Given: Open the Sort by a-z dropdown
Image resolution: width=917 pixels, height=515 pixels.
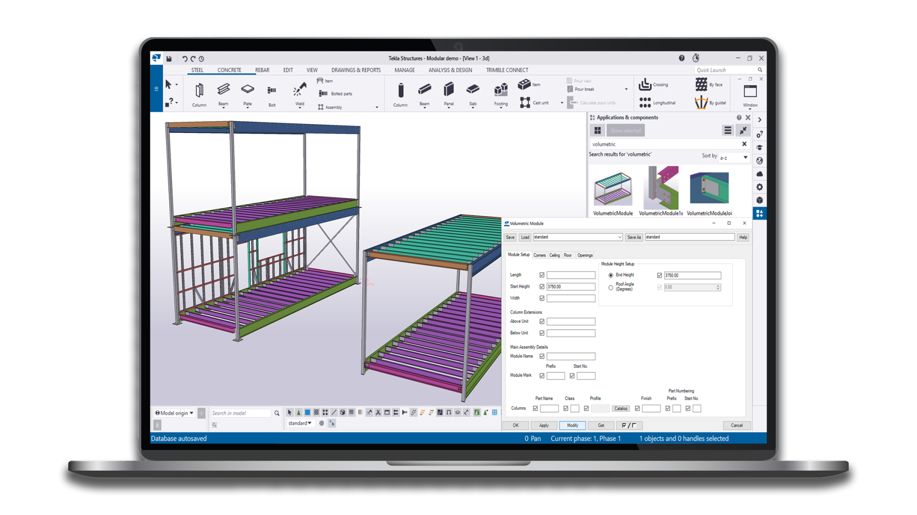Looking at the screenshot, I should (734, 157).
